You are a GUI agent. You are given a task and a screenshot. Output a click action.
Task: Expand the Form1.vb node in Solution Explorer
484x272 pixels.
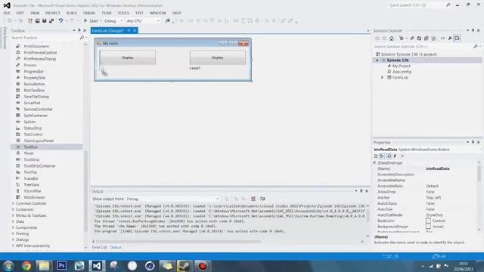point(382,77)
